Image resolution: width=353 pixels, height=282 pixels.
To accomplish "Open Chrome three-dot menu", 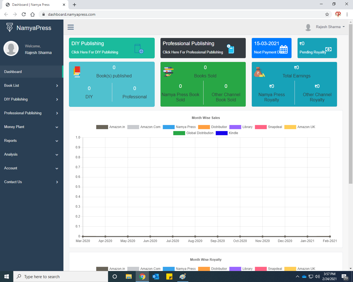I will [x=347, y=14].
